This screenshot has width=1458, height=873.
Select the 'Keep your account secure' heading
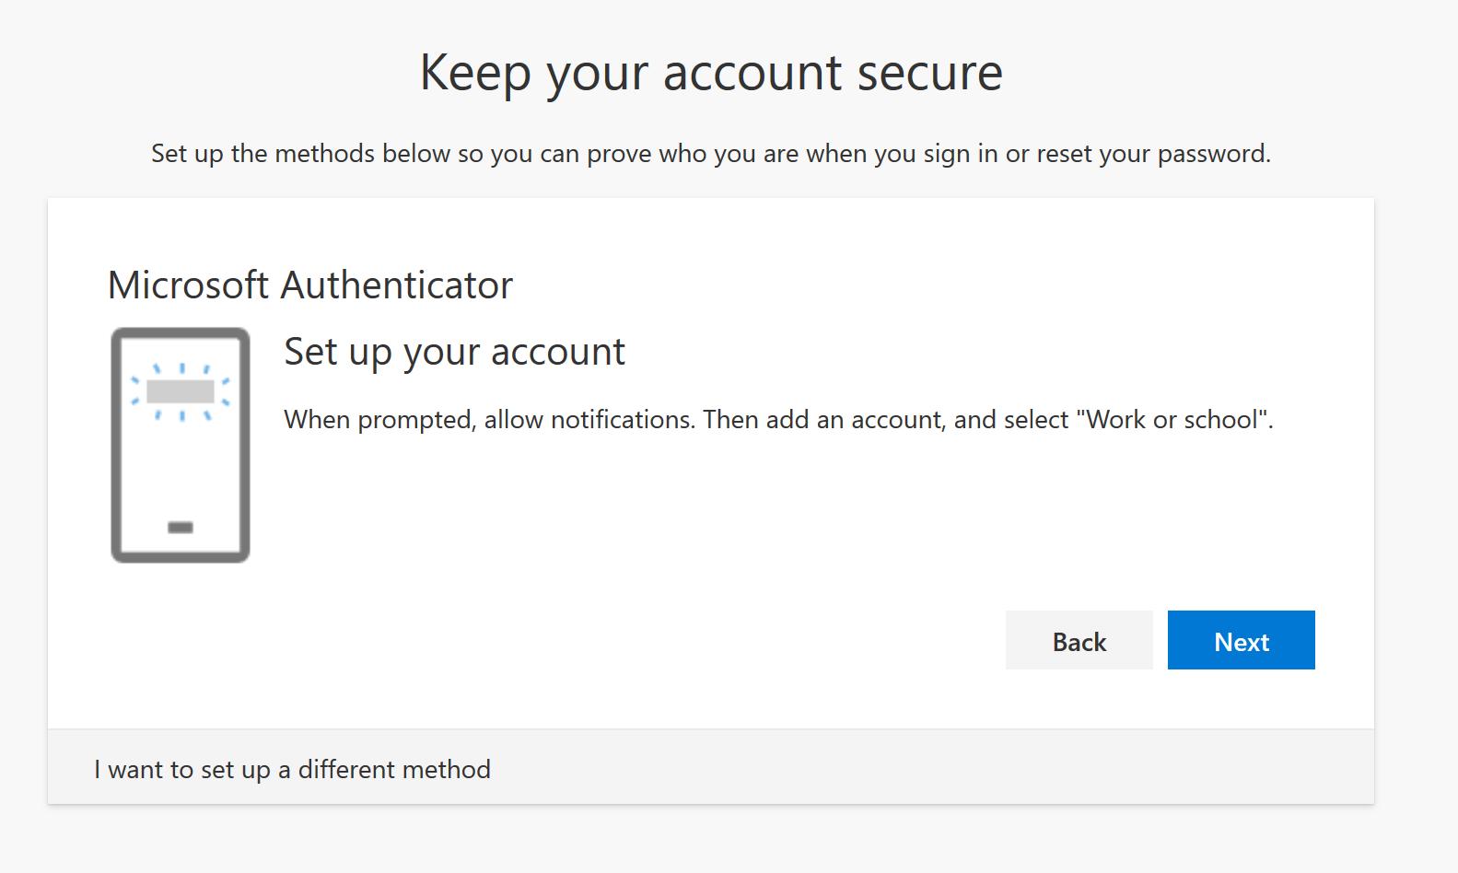(711, 73)
